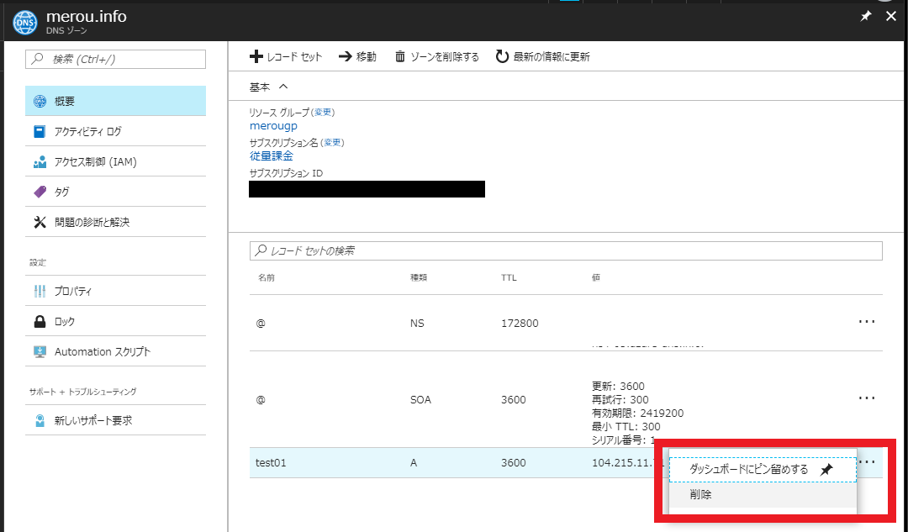Viewport: 908px width, 532px height.
Task: Click the 値 column header
Action: (x=596, y=278)
